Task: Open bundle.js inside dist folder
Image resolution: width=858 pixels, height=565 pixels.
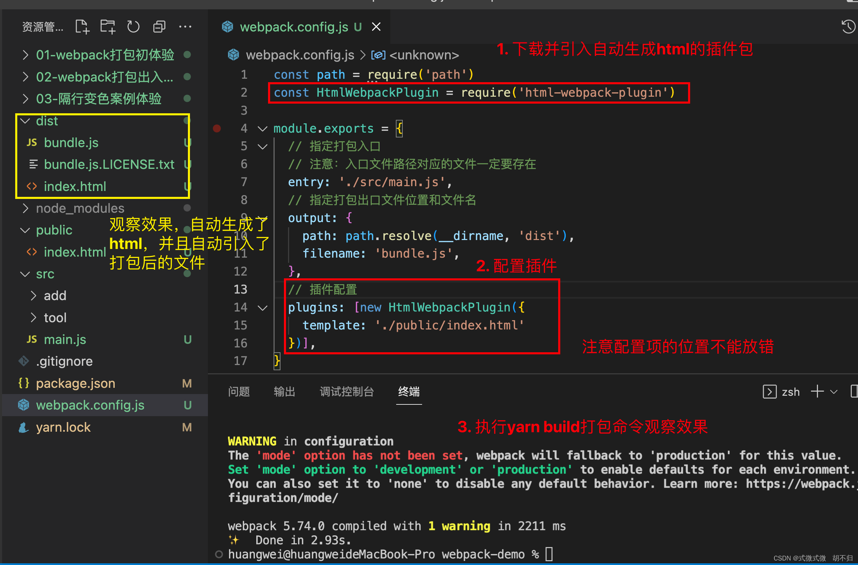Action: [71, 143]
